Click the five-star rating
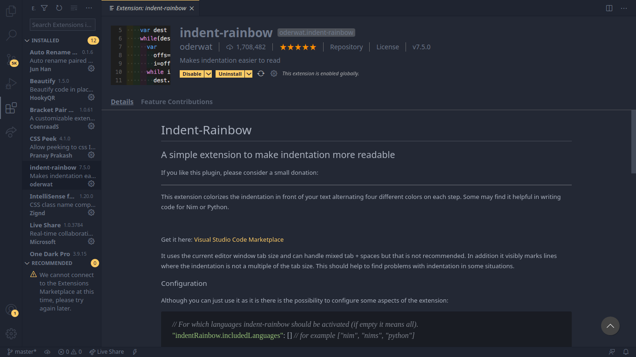This screenshot has height=357, width=636. 298,47
